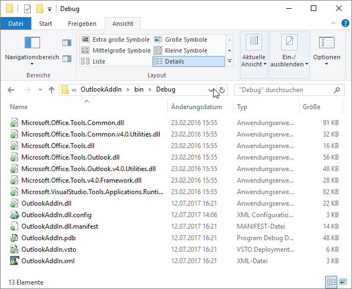Expand the Optionen dropdown arrow
The width and height of the screenshot is (352, 289).
[327, 64]
